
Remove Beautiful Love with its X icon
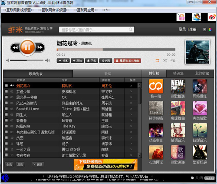pyautogui.click(x=131, y=109)
